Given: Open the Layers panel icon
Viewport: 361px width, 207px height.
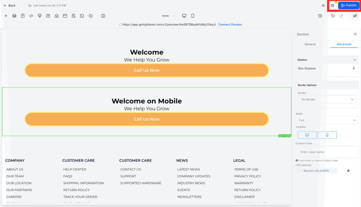Looking at the screenshot, I should point(14,16).
